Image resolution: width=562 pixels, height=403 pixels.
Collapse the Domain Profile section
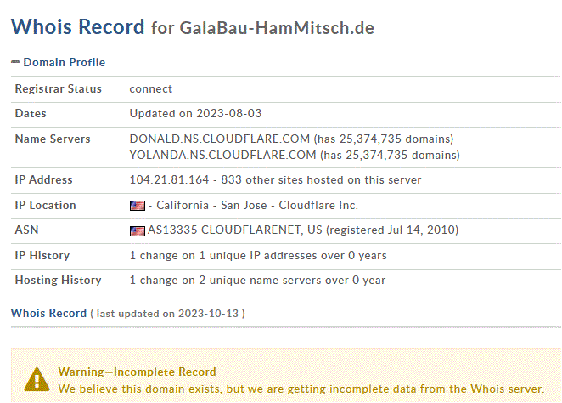[x=15, y=62]
